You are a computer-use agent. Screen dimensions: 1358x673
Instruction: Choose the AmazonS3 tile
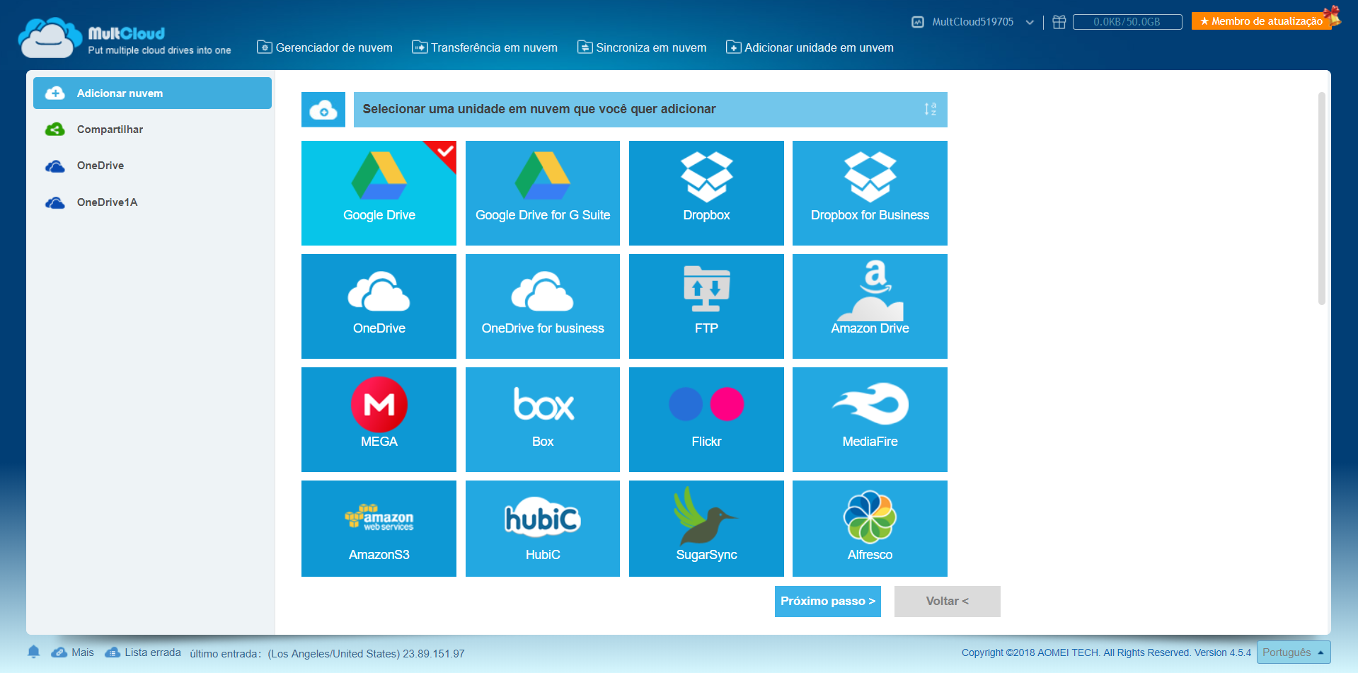[x=379, y=529]
